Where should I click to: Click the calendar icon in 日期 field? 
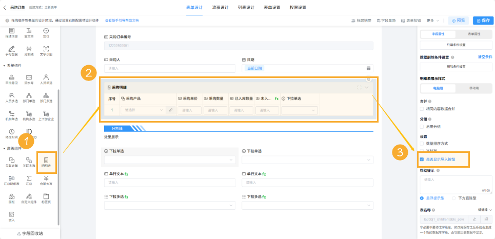(368, 68)
